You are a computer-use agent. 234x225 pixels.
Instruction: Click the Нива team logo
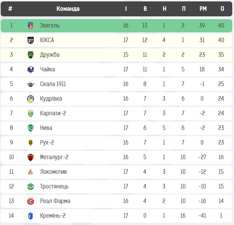(31, 128)
